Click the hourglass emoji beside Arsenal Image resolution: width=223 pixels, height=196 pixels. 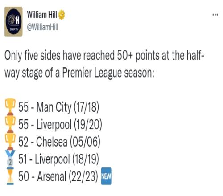pos(10,176)
